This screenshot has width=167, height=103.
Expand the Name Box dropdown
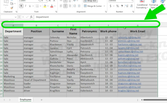pyautogui.click(x=16, y=17)
